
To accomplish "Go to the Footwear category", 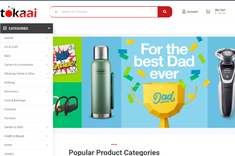I will click(x=10, y=109).
